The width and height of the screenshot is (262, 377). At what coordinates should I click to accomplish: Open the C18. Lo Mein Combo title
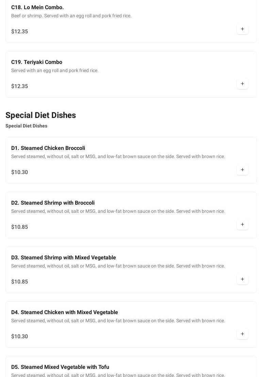[37, 7]
